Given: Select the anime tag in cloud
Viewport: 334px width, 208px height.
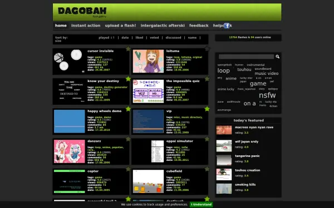Looking at the screenshot, I should pos(231,79).
